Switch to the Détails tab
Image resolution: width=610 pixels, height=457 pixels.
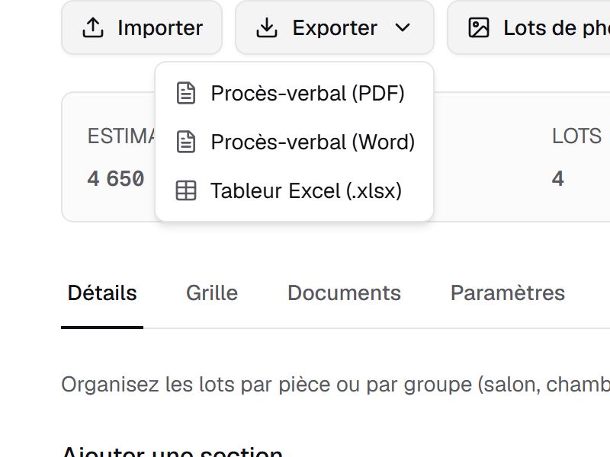click(x=102, y=293)
